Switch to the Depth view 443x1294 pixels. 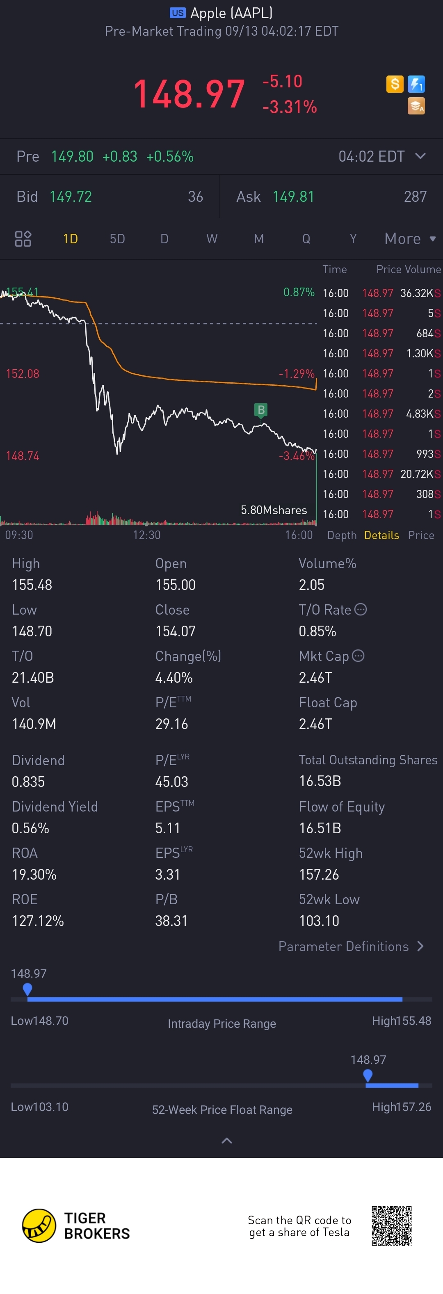pos(342,535)
